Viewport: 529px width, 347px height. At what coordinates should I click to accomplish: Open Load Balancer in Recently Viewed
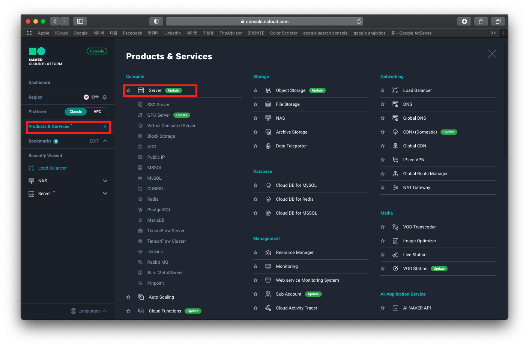pos(53,168)
